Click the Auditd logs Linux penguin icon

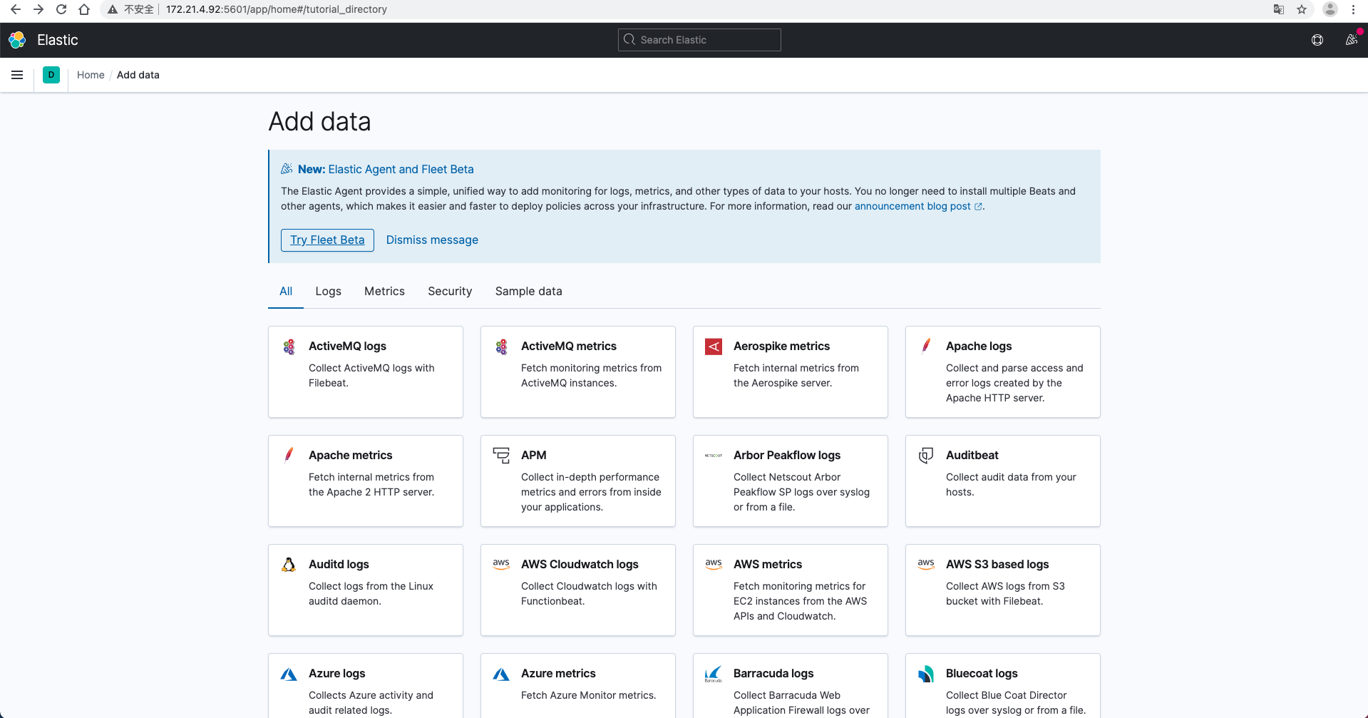(x=289, y=565)
